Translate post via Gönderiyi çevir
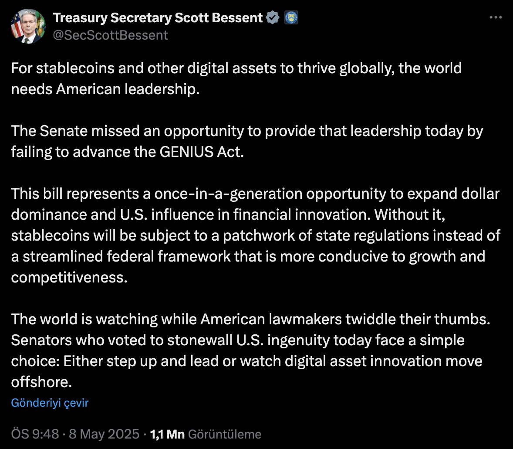513x449 pixels. 50,403
